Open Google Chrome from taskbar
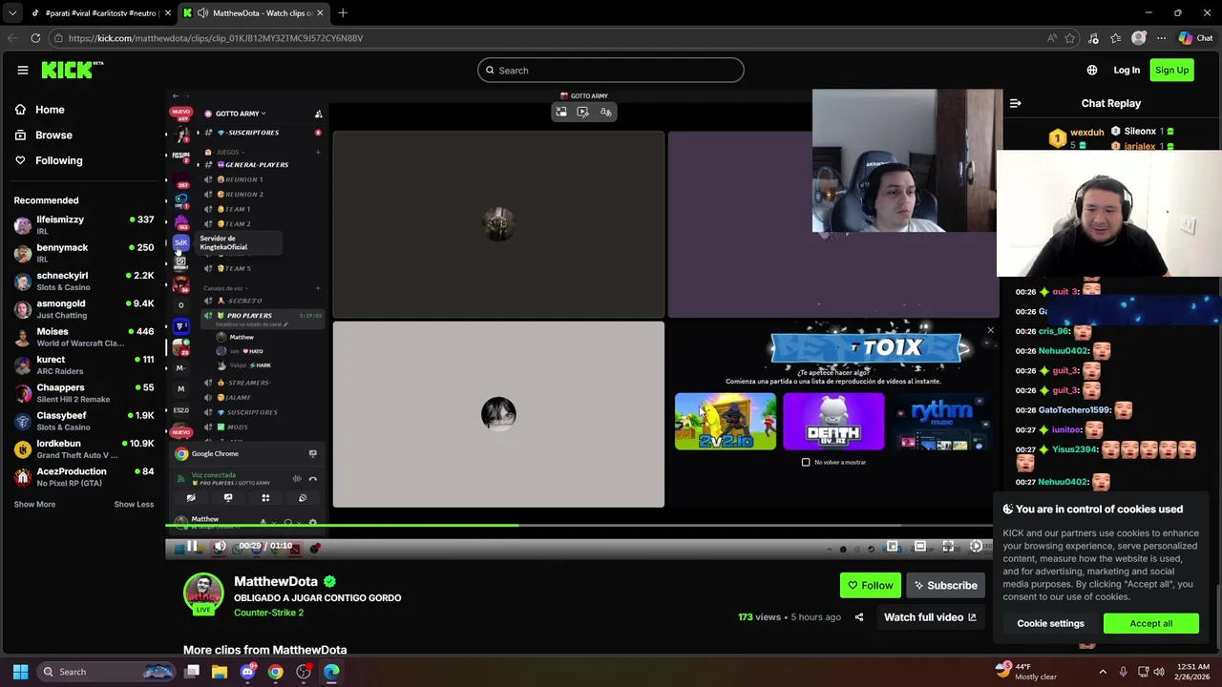1222x687 pixels. 276,672
